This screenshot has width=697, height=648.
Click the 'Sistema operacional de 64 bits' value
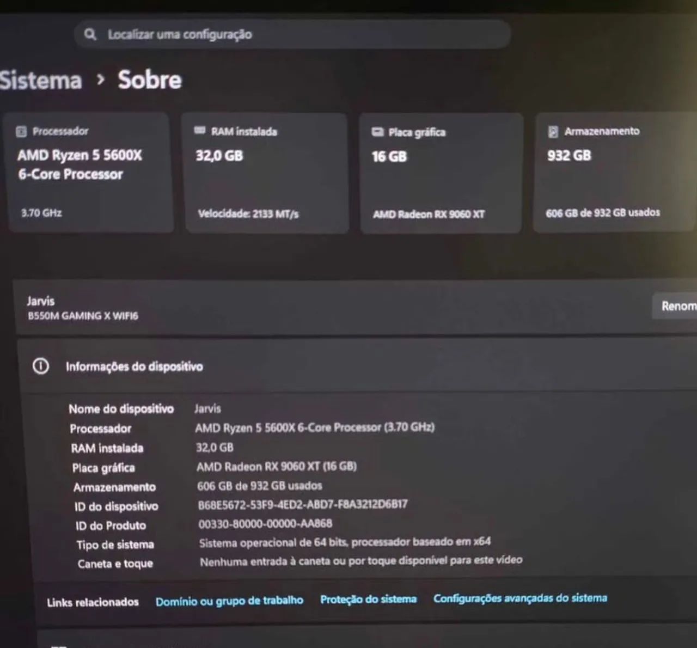tap(345, 542)
